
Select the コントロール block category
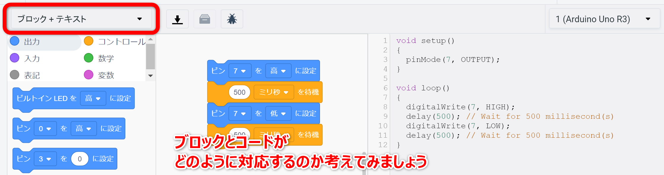115,41
